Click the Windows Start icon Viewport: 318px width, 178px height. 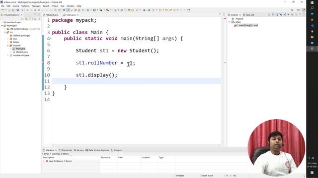312,2
